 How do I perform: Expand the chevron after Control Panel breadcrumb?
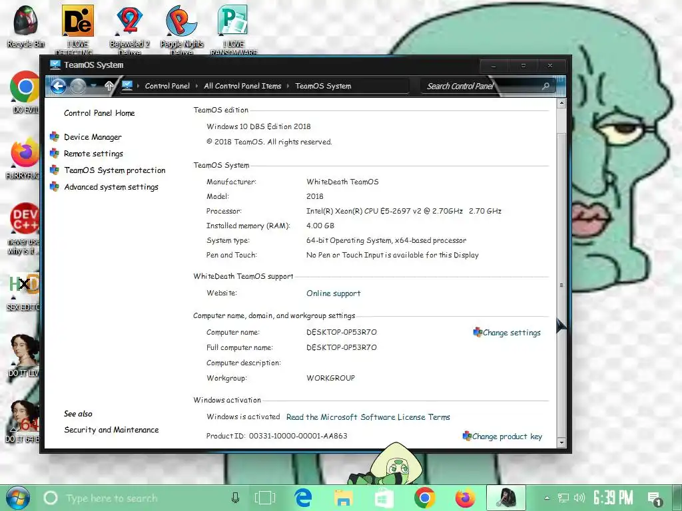196,86
